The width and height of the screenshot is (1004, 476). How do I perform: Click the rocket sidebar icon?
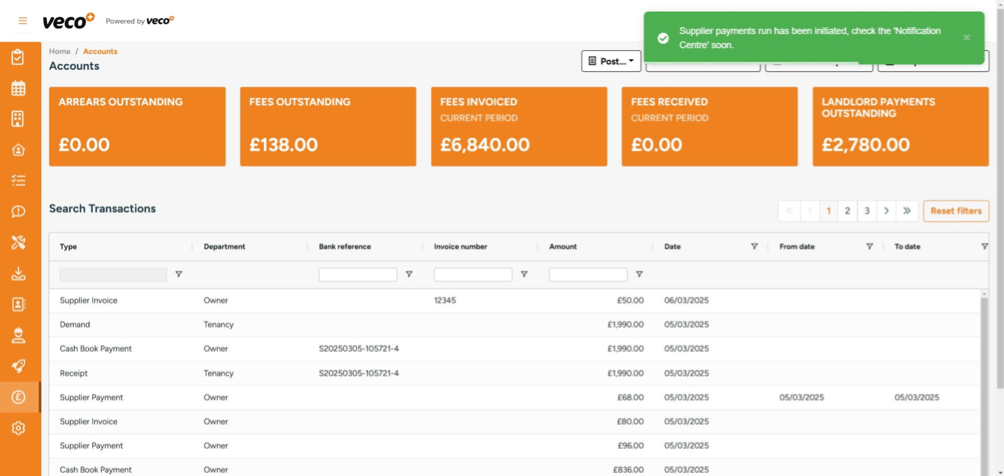click(x=18, y=366)
